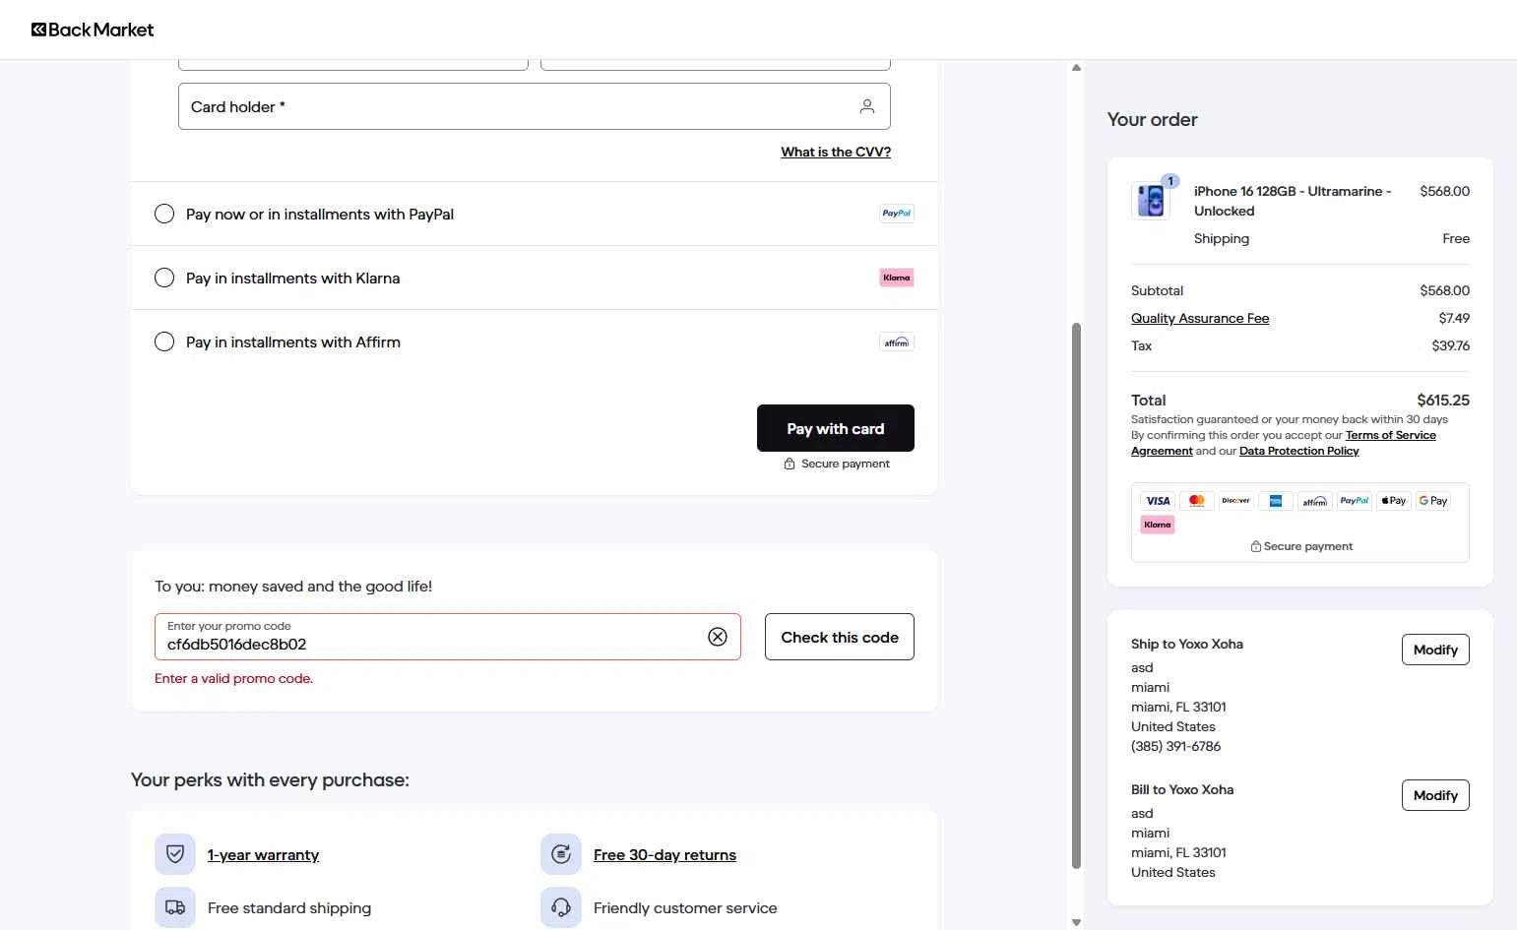
Task: Click the PayPal logo in payment options
Action: (896, 214)
